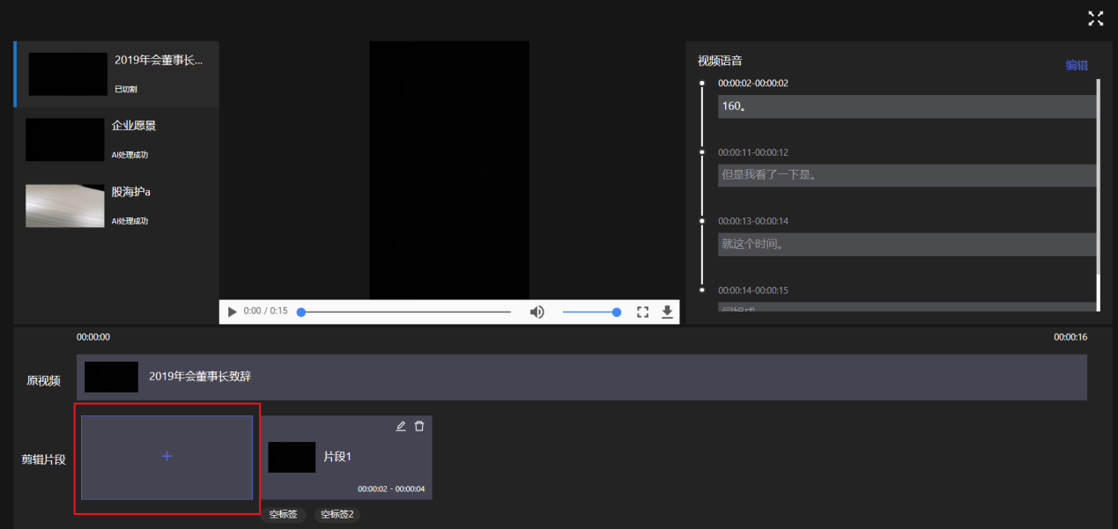
Task: Click timestamp 00:00:02-00:00:02
Action: (x=753, y=84)
